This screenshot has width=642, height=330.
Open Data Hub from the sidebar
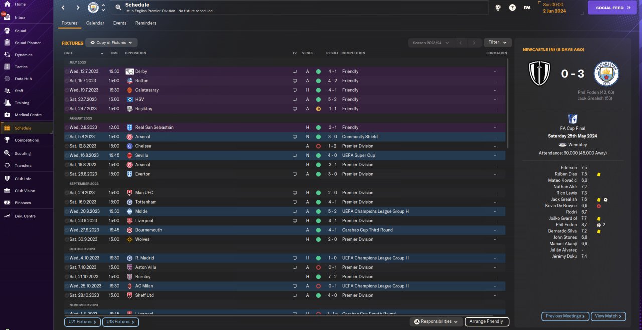[x=23, y=79]
